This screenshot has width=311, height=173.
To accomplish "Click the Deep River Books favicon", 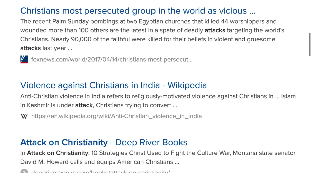I will click(x=24, y=172).
